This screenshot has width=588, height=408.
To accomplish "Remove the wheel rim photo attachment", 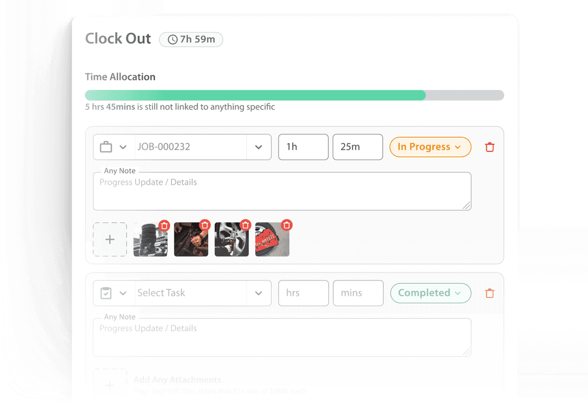I will (x=245, y=225).
